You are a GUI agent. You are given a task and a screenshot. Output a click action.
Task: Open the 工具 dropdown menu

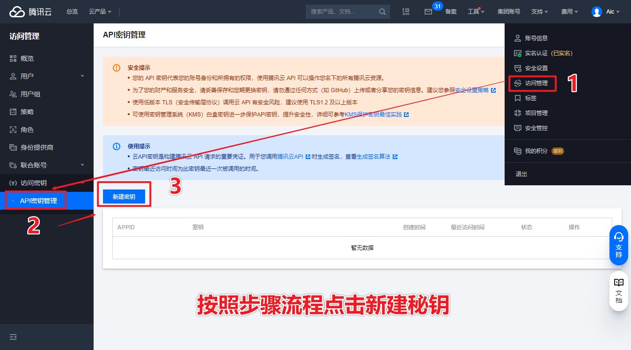(x=476, y=12)
